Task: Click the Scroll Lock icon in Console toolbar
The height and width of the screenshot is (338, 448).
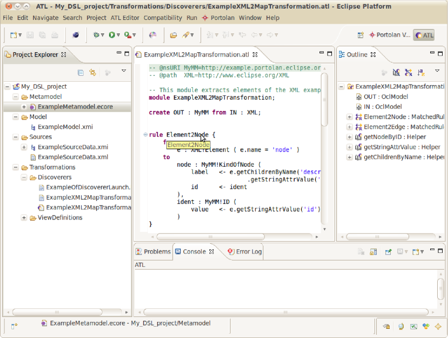Action: [x=374, y=251]
